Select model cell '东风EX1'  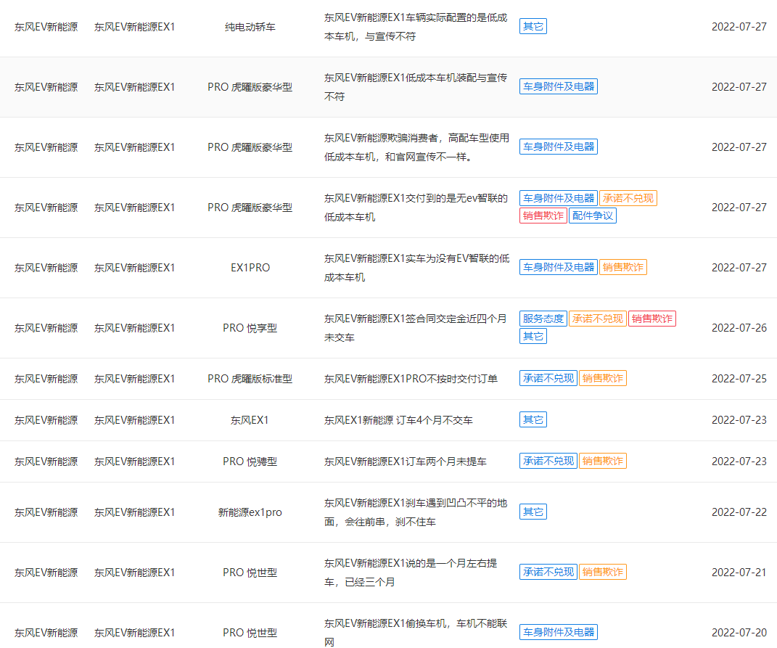click(x=250, y=420)
